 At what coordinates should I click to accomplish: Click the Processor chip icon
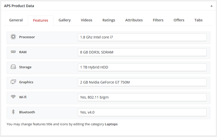(x=13, y=37)
